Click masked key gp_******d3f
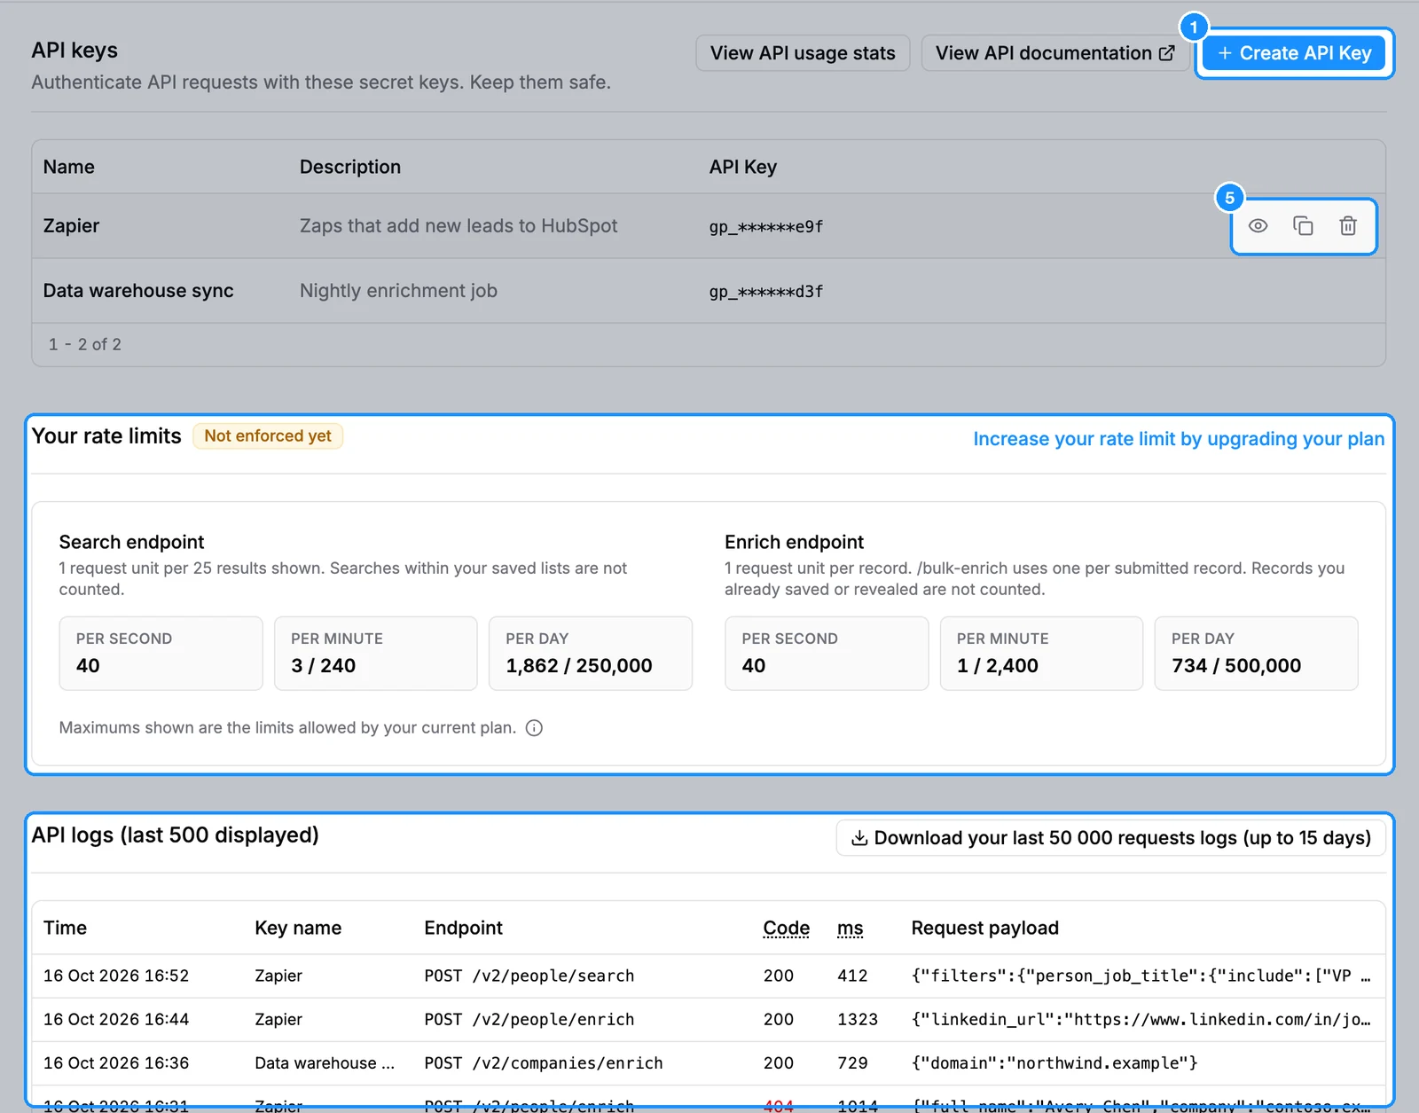Image resolution: width=1419 pixels, height=1113 pixels. [x=766, y=292]
